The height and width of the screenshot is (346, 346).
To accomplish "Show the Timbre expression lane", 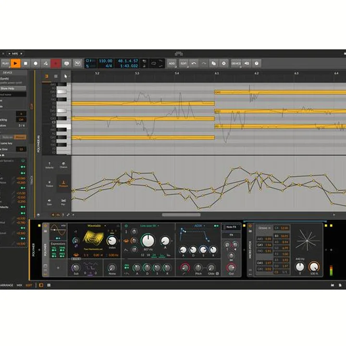I will [x=49, y=184].
